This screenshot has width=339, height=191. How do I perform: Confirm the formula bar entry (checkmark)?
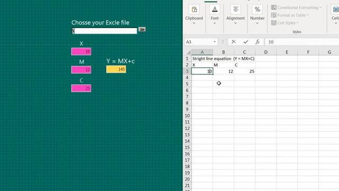(246, 42)
